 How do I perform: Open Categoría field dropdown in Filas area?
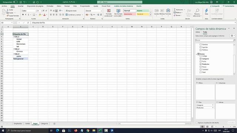point(213,105)
